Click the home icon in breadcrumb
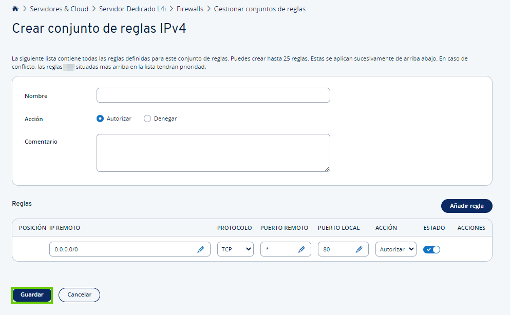This screenshot has width=510, height=315. tap(15, 9)
